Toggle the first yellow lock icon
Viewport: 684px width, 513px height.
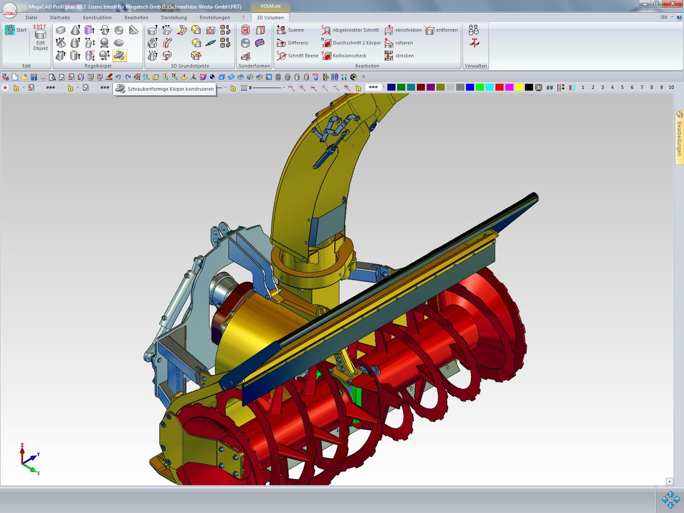(x=16, y=88)
